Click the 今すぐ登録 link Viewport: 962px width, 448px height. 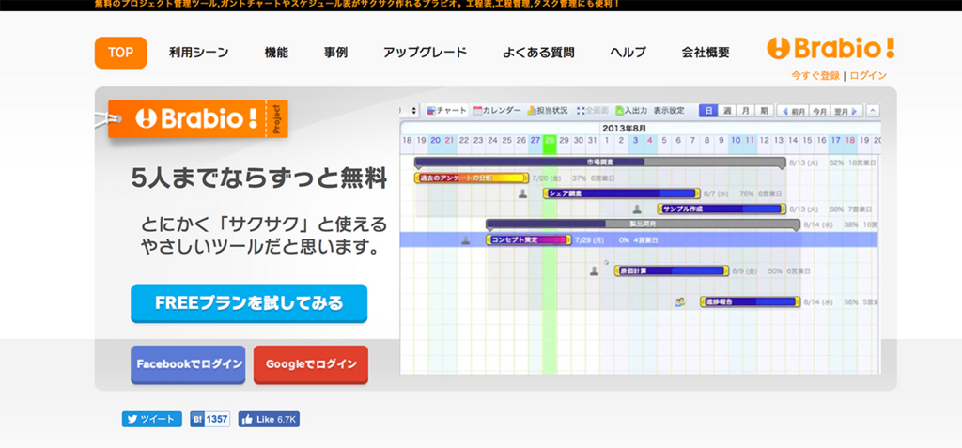pyautogui.click(x=815, y=75)
